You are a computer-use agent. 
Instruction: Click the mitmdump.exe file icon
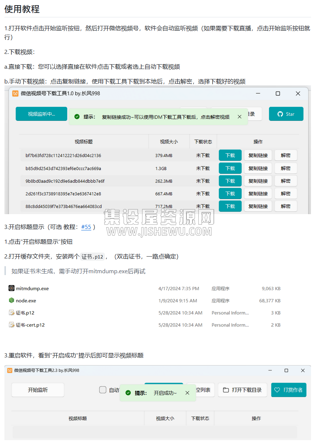(x=11, y=288)
